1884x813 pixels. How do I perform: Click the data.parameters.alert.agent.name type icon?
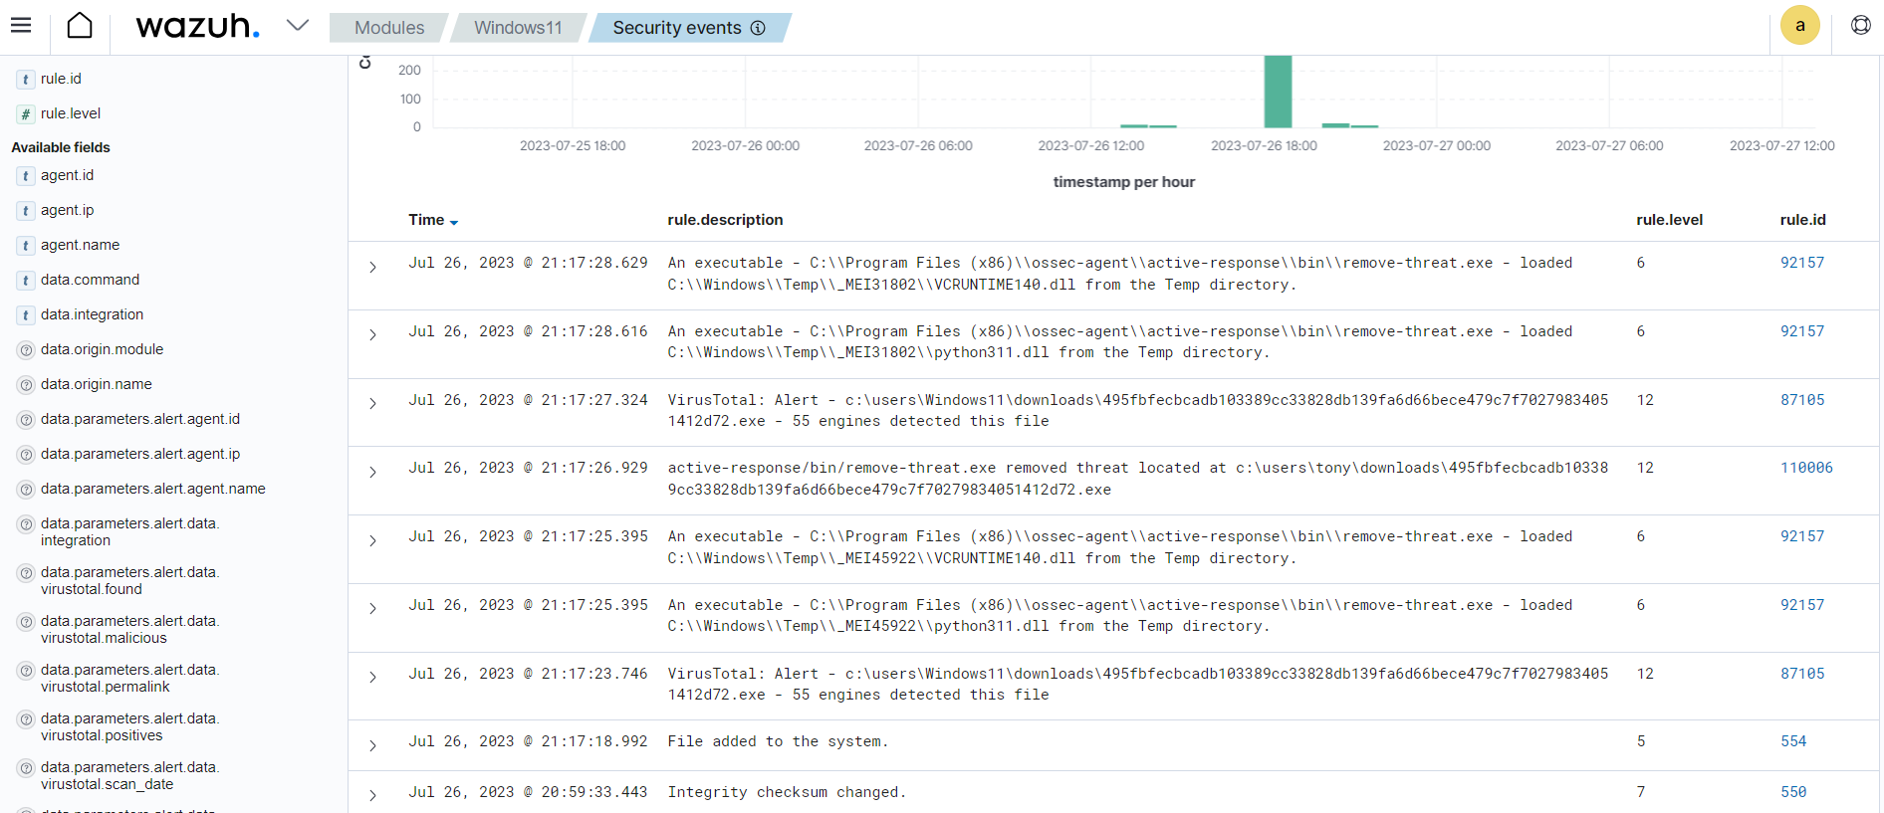pyautogui.click(x=26, y=490)
